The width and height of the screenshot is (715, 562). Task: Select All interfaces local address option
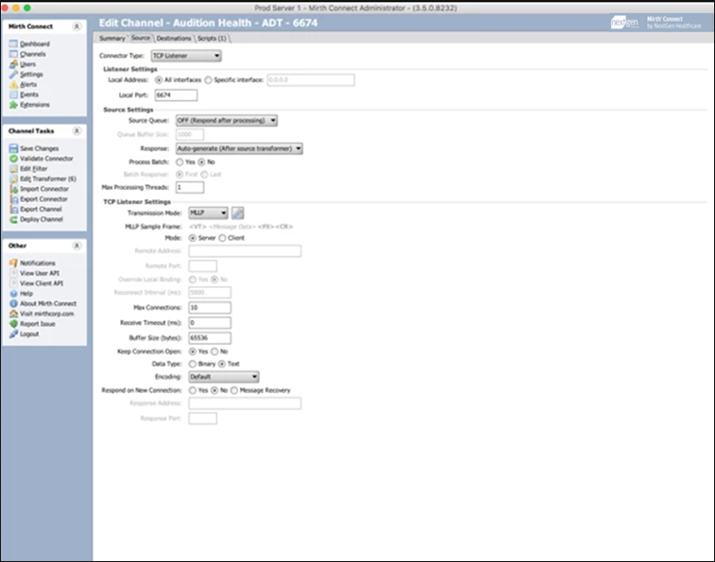click(x=159, y=80)
